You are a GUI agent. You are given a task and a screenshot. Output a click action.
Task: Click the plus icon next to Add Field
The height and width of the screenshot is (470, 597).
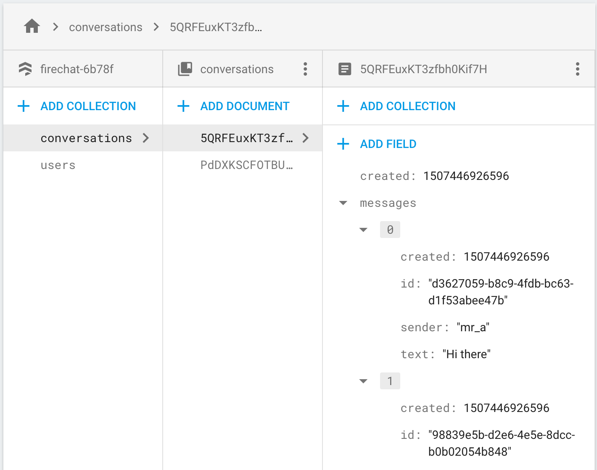click(343, 144)
